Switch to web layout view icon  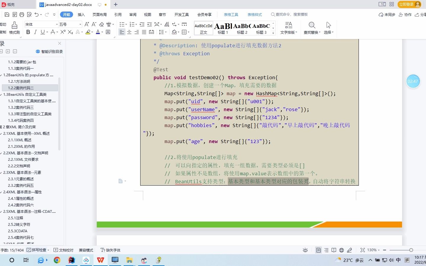[x=341, y=250]
